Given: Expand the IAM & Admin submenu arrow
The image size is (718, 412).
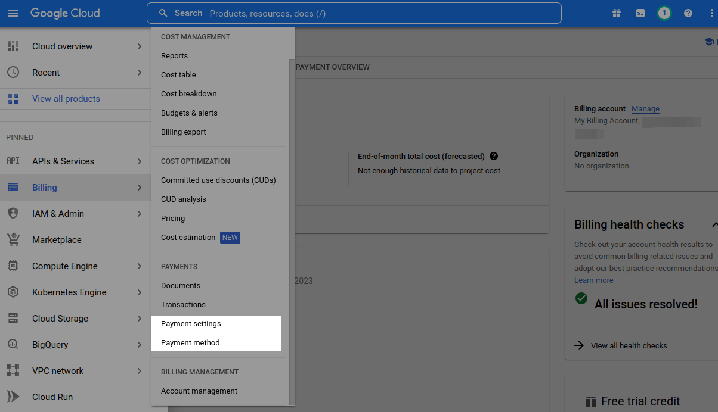Looking at the screenshot, I should point(140,214).
